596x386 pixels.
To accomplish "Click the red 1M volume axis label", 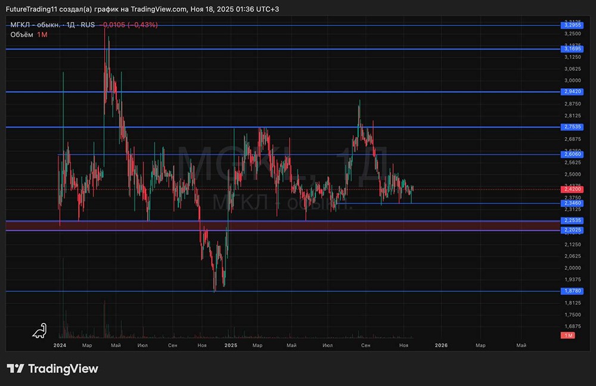I will 568,335.
